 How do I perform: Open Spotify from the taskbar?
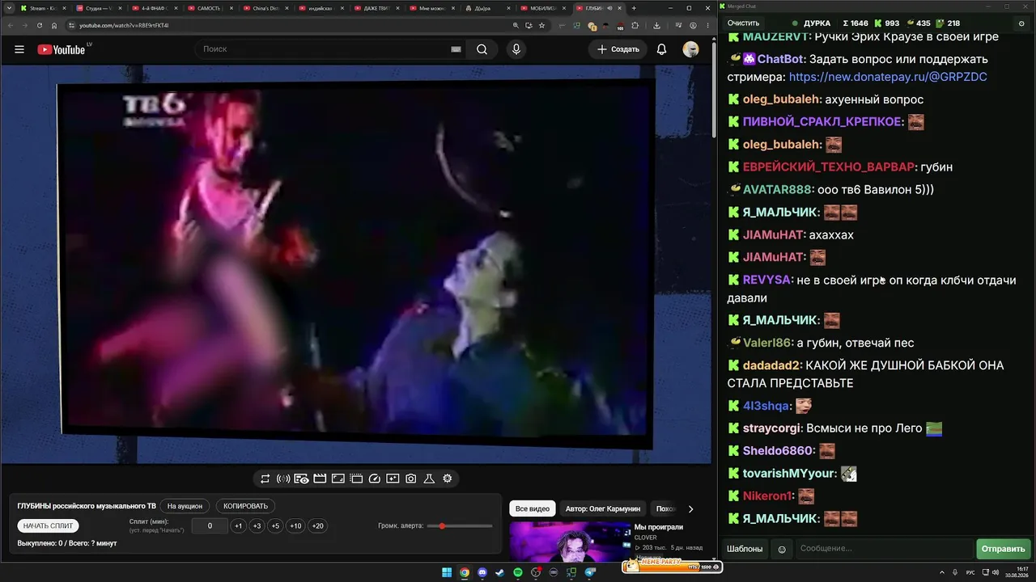(518, 572)
